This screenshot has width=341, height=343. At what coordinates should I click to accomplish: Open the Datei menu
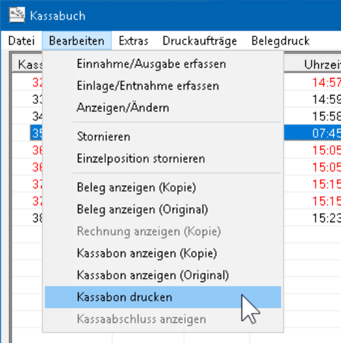click(x=21, y=41)
